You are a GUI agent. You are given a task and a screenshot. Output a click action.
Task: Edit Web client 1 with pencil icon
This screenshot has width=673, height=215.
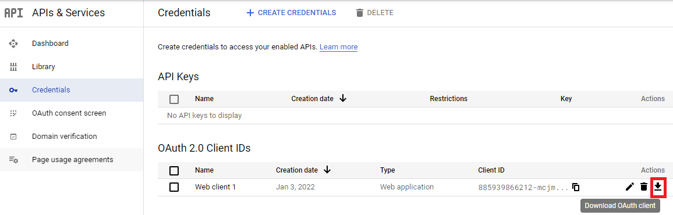coord(630,187)
